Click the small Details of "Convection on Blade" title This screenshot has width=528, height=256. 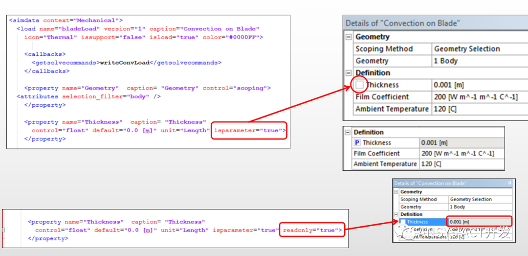pyautogui.click(x=430, y=183)
